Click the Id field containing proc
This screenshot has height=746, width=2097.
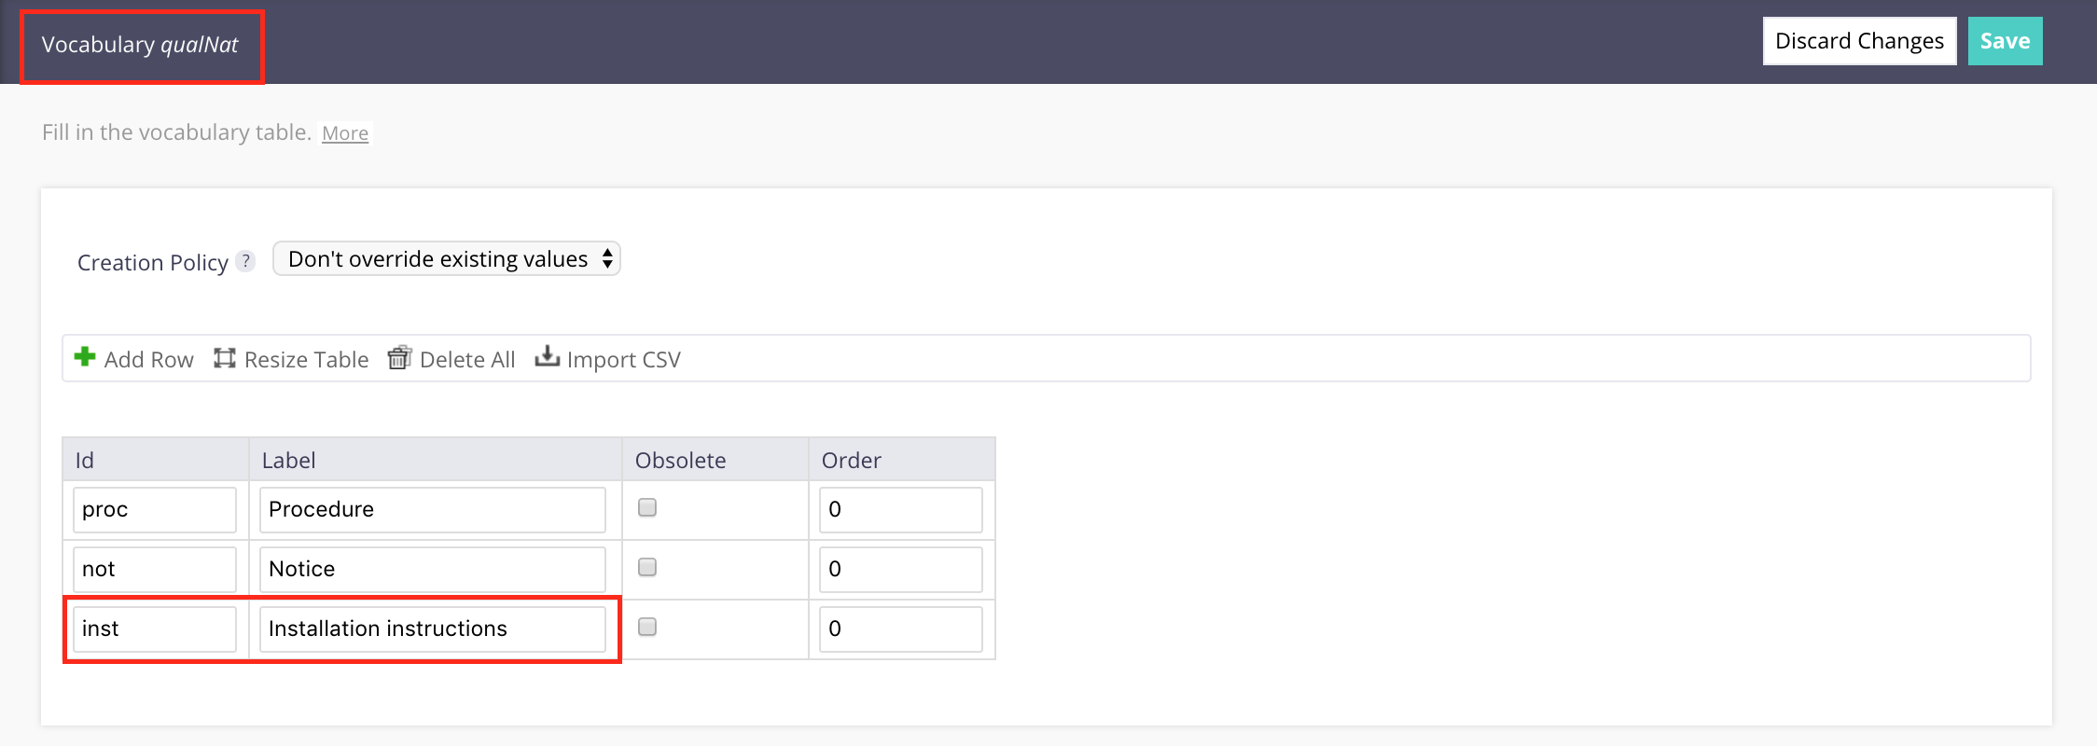tap(155, 509)
